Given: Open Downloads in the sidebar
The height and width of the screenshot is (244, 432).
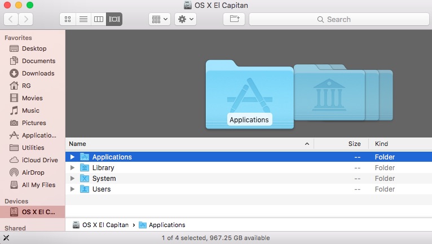Looking at the screenshot, I should [33, 73].
